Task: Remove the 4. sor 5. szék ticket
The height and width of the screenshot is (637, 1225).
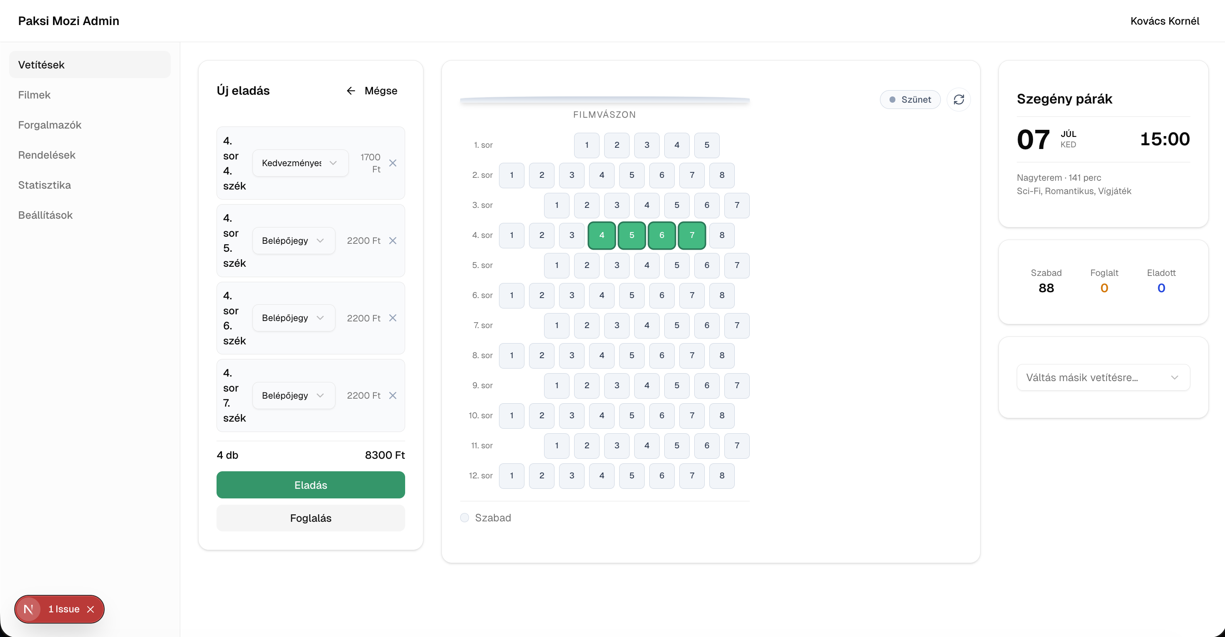Action: [x=393, y=241]
